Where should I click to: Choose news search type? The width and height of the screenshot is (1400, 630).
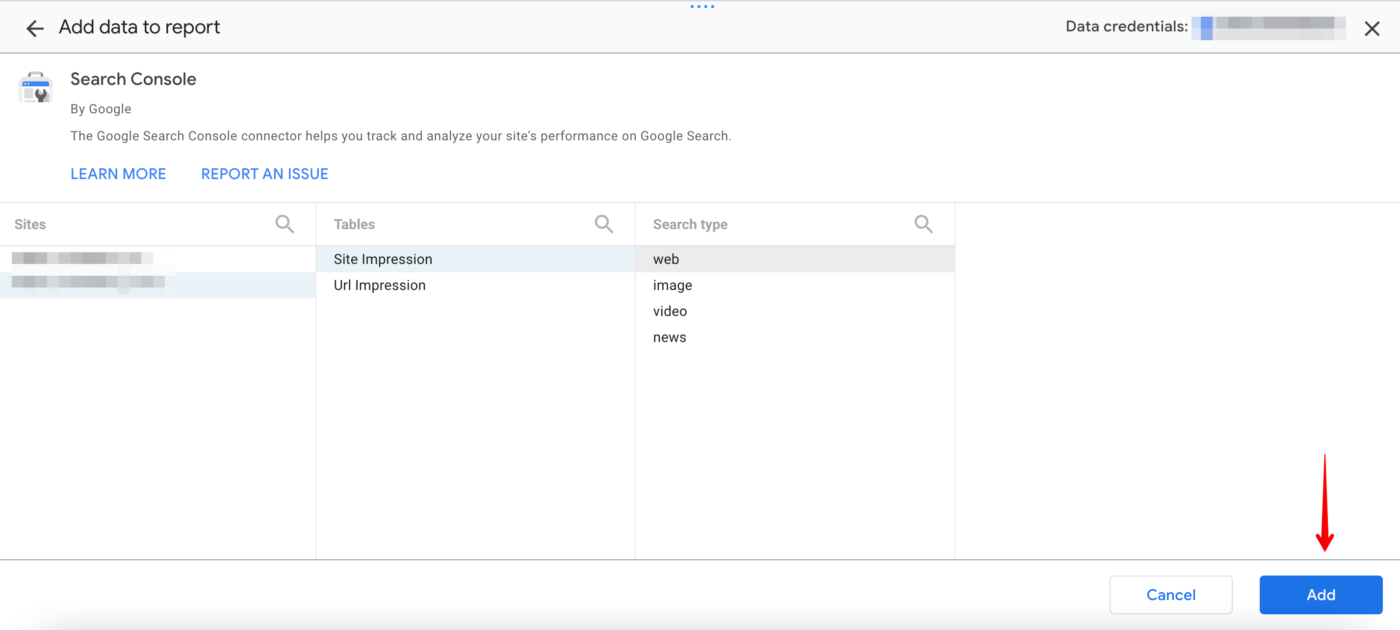(795, 337)
